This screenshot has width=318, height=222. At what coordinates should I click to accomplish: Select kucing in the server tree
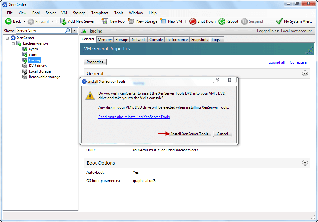pos(34,60)
